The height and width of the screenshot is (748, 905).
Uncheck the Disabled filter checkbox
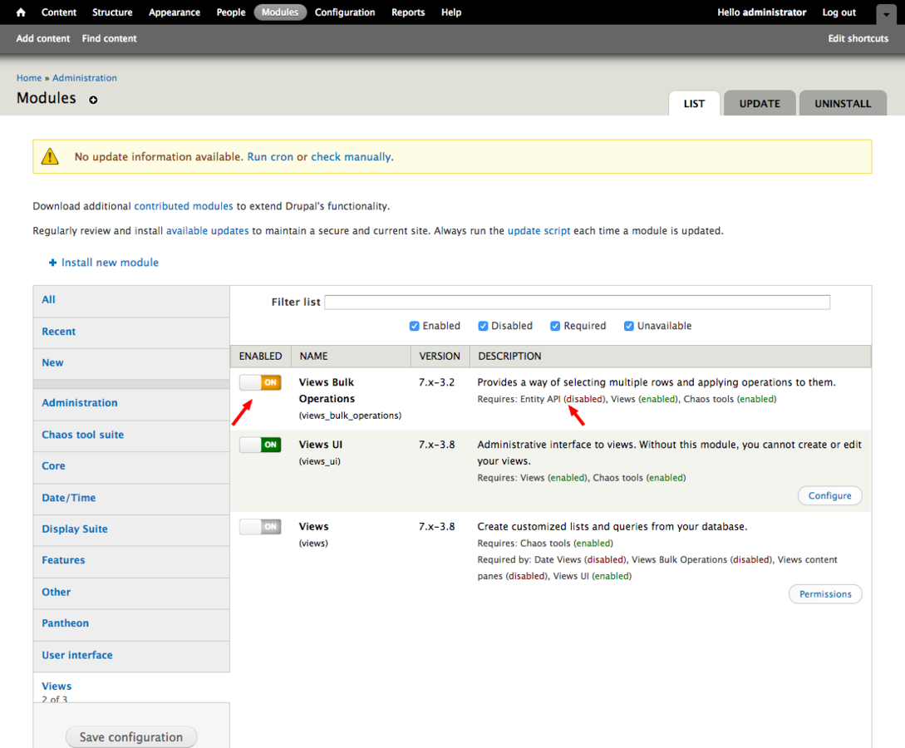[x=483, y=326]
